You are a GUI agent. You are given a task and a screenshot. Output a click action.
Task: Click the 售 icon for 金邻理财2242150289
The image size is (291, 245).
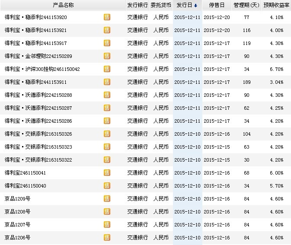[107, 56]
